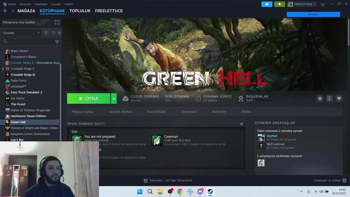Open Green Hell info icon
350x197 pixels.
(x=329, y=99)
